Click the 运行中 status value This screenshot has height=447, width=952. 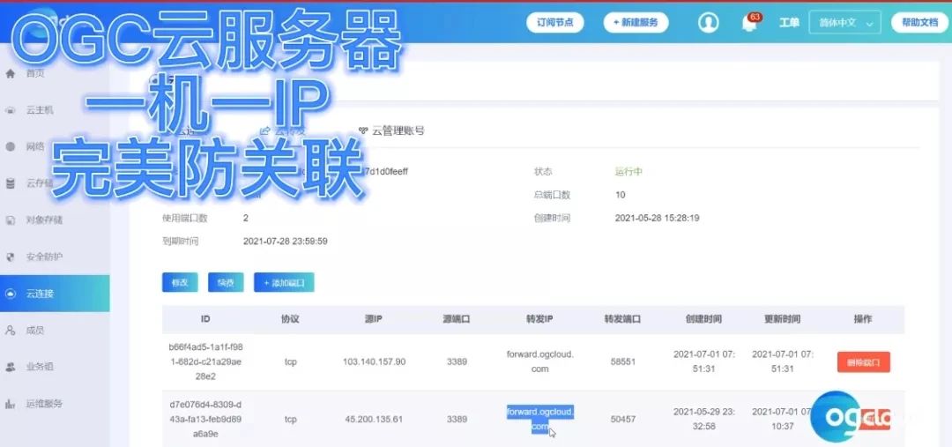(x=629, y=172)
